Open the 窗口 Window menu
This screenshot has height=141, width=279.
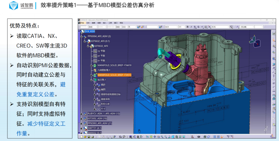click(116, 23)
